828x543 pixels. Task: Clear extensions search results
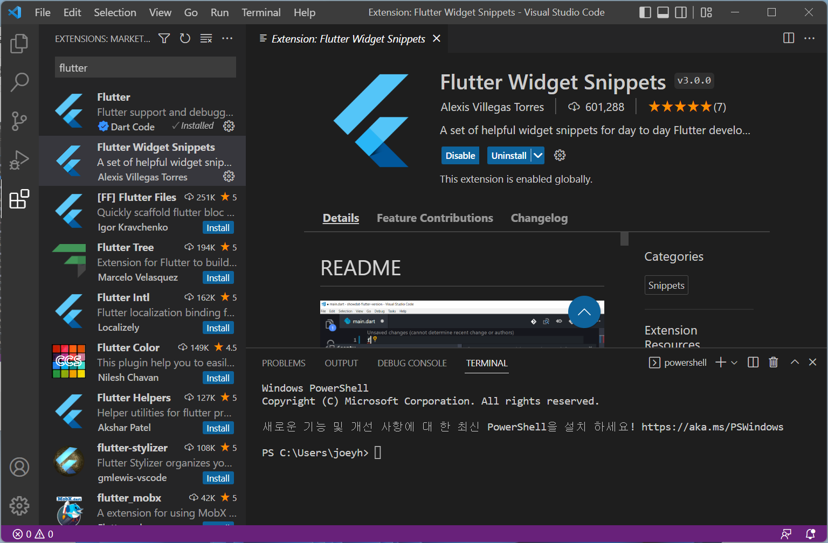tap(206, 38)
